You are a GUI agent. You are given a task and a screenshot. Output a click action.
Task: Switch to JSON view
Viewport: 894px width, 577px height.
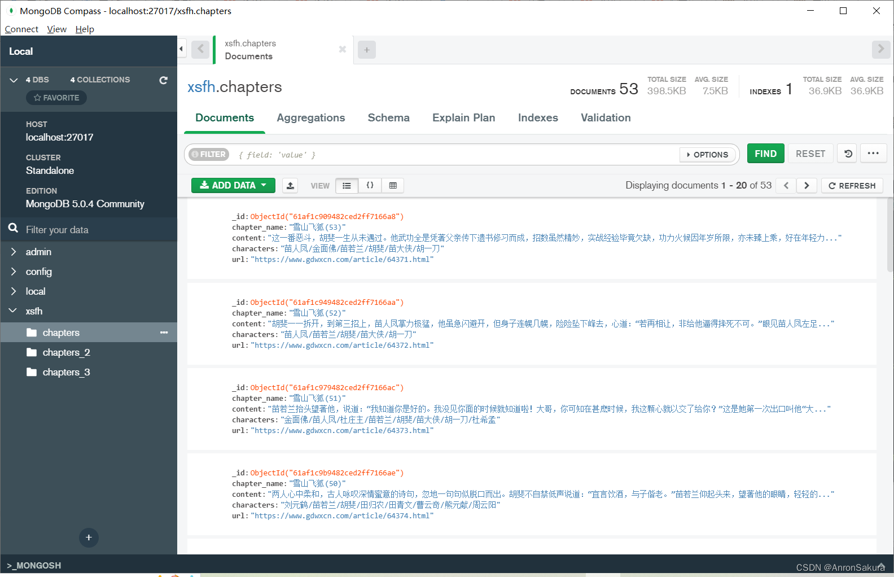tap(370, 185)
